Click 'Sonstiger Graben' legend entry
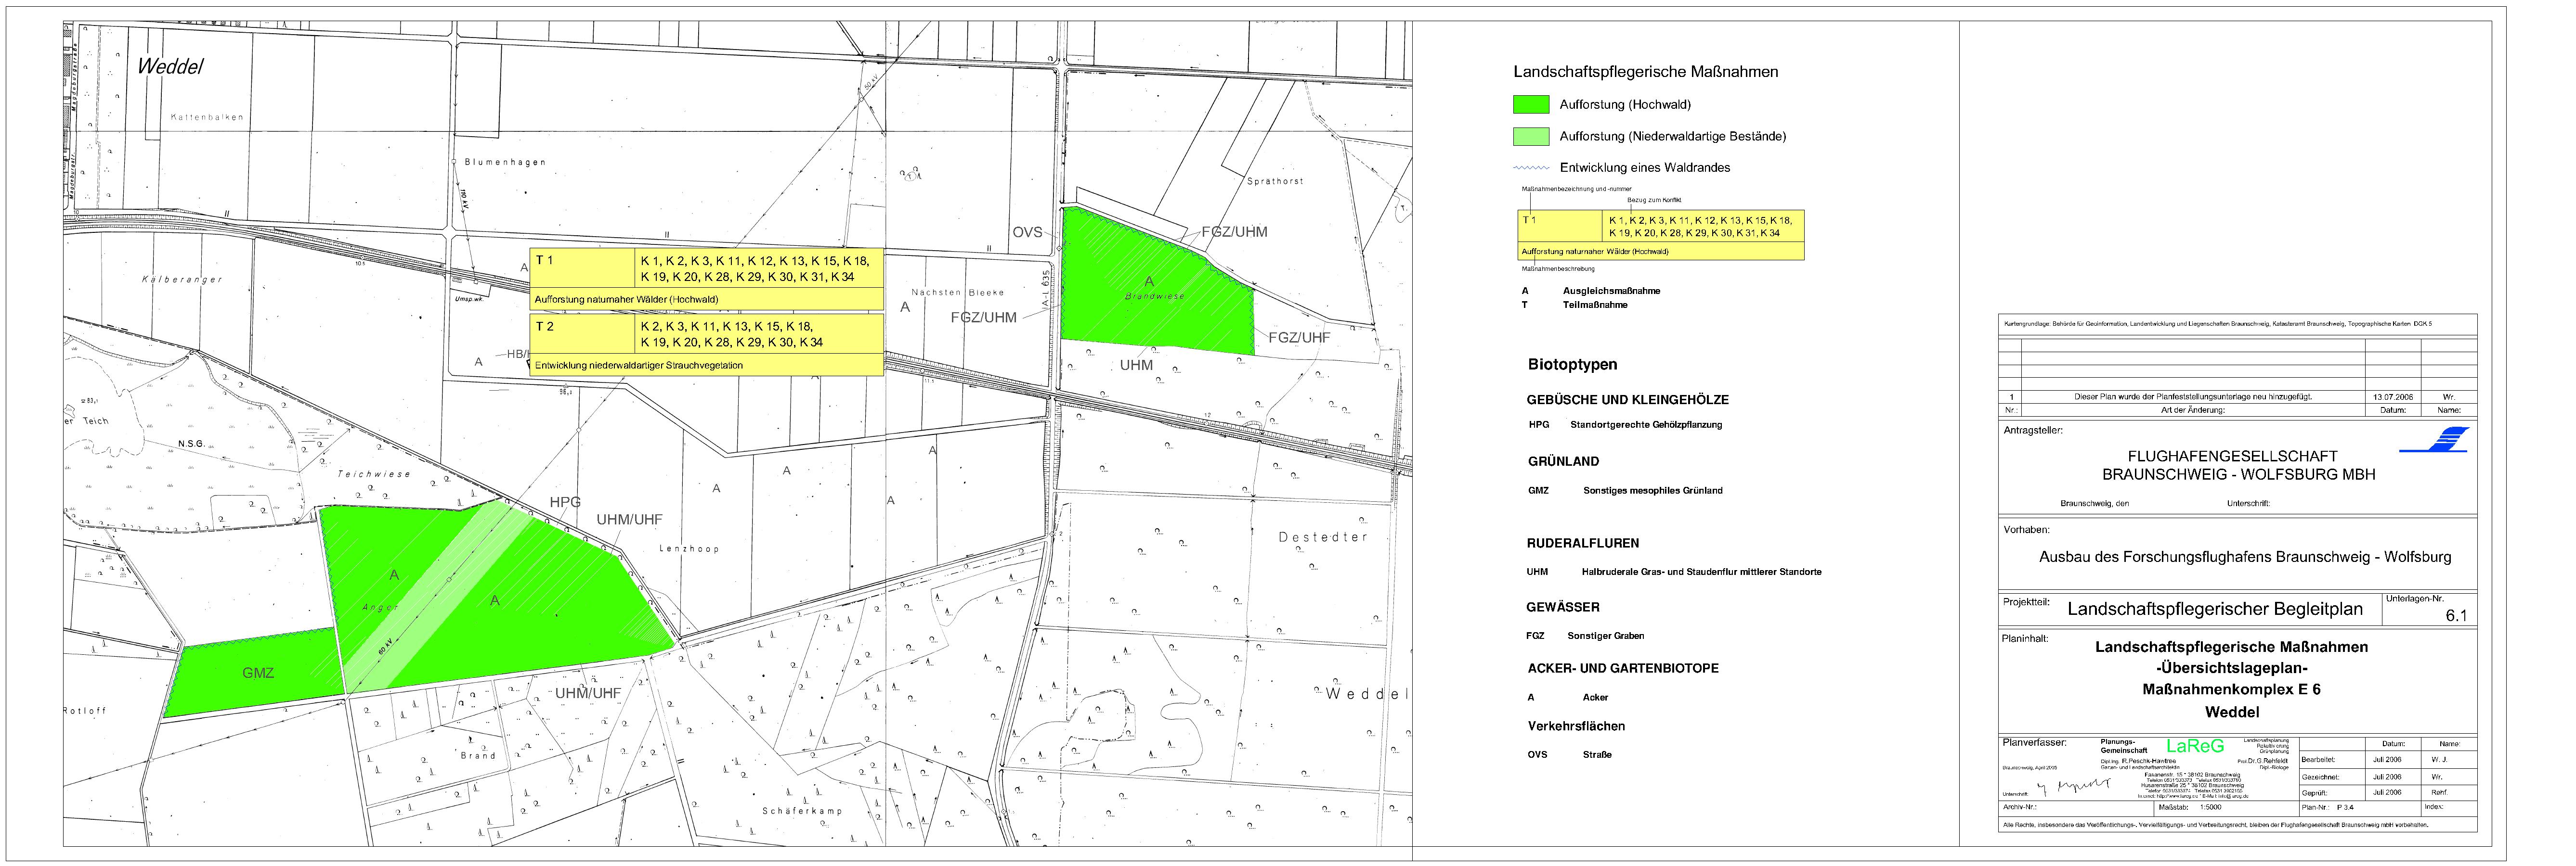The height and width of the screenshot is (866, 2576). (1606, 635)
